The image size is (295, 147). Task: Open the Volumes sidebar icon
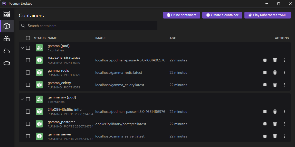7,63
